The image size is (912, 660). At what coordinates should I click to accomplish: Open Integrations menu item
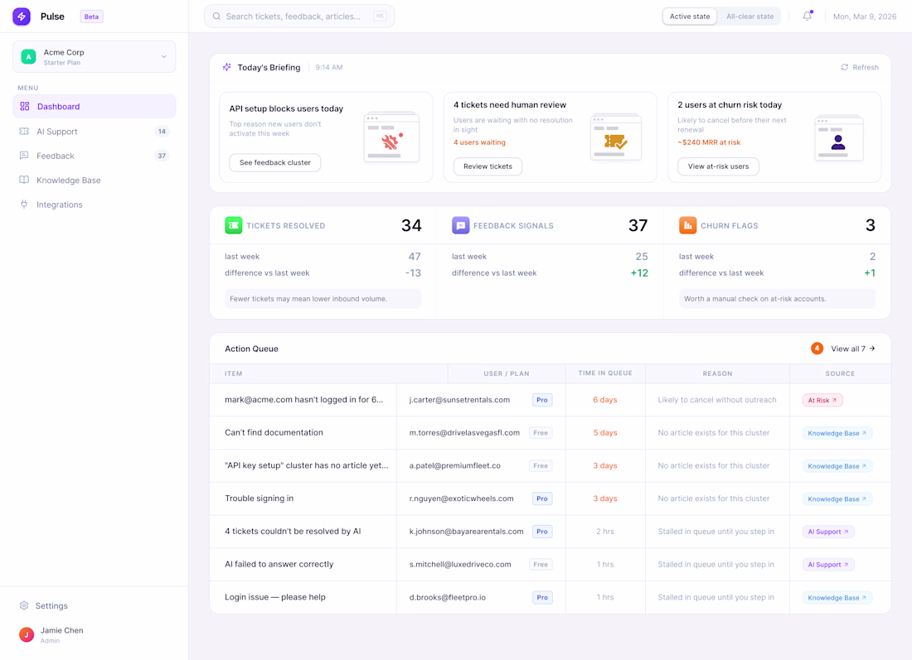pos(95,205)
